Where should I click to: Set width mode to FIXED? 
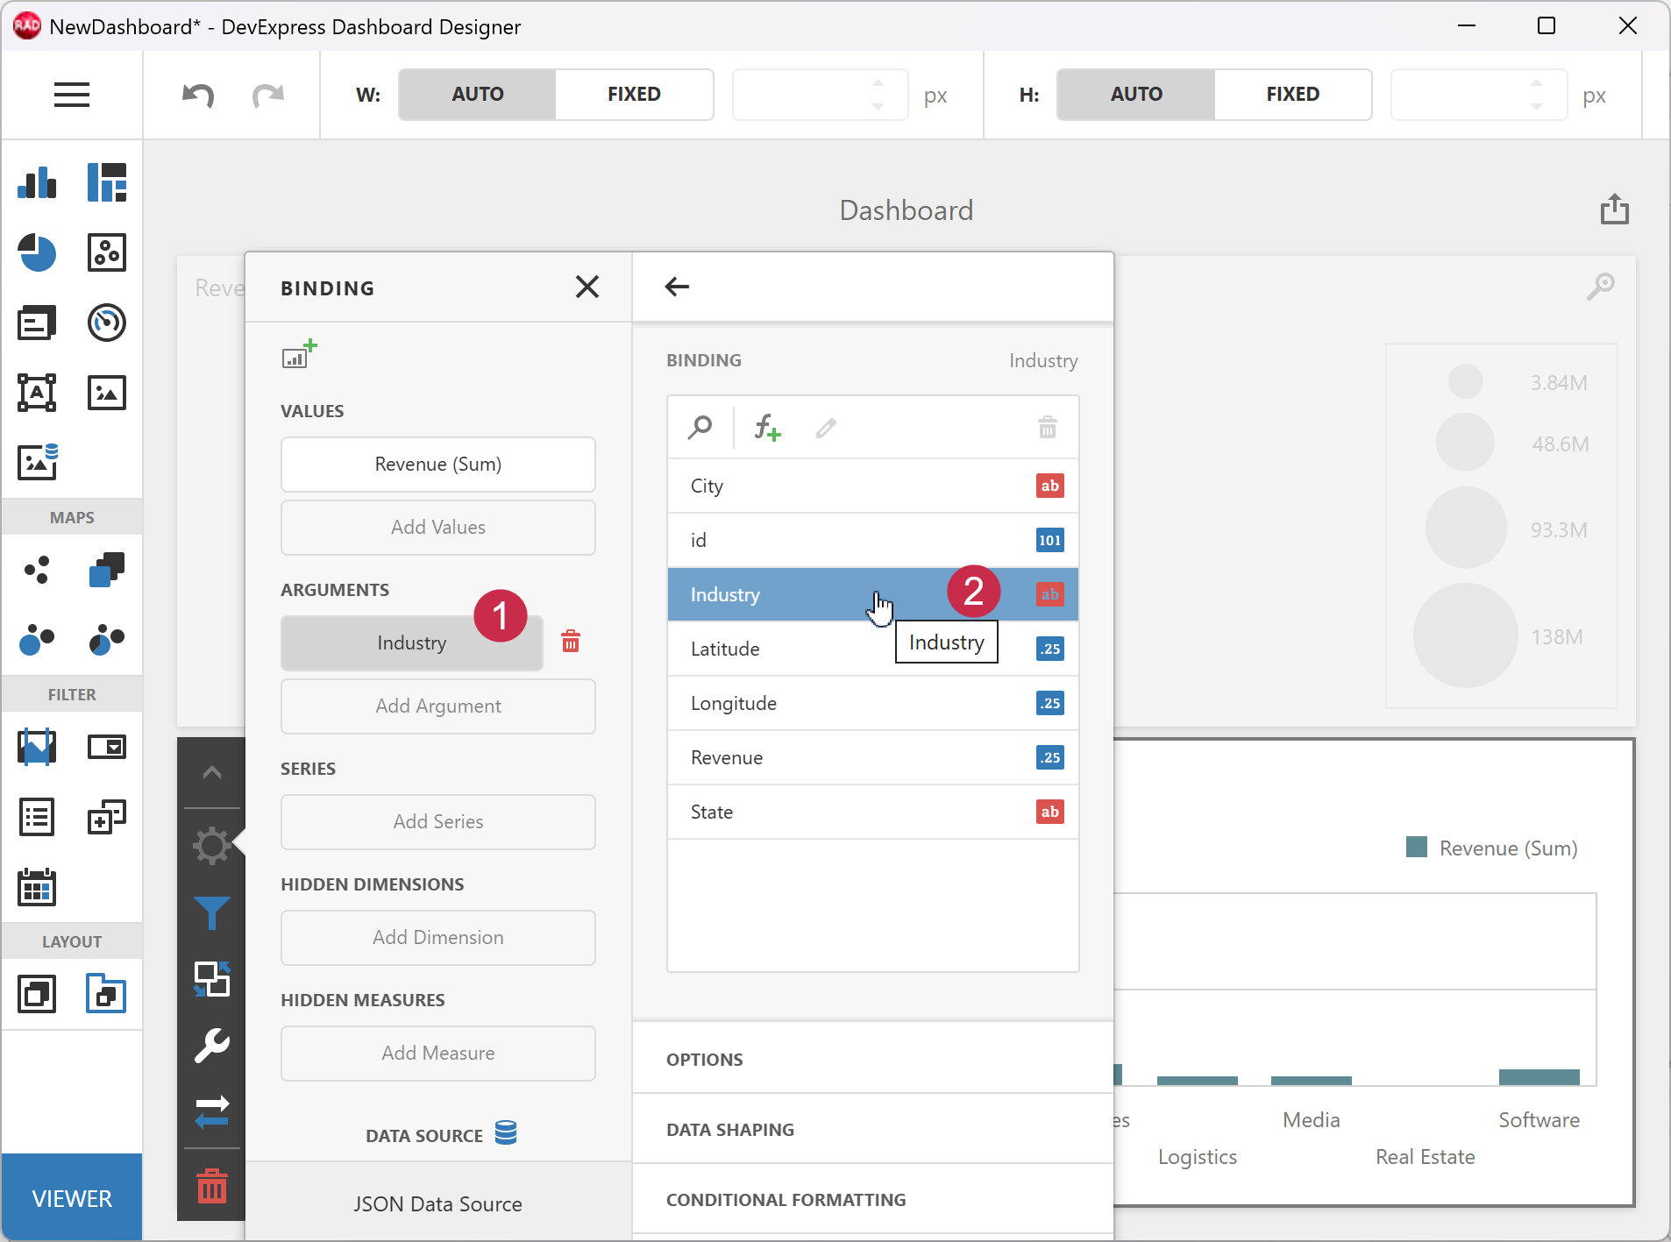point(634,94)
